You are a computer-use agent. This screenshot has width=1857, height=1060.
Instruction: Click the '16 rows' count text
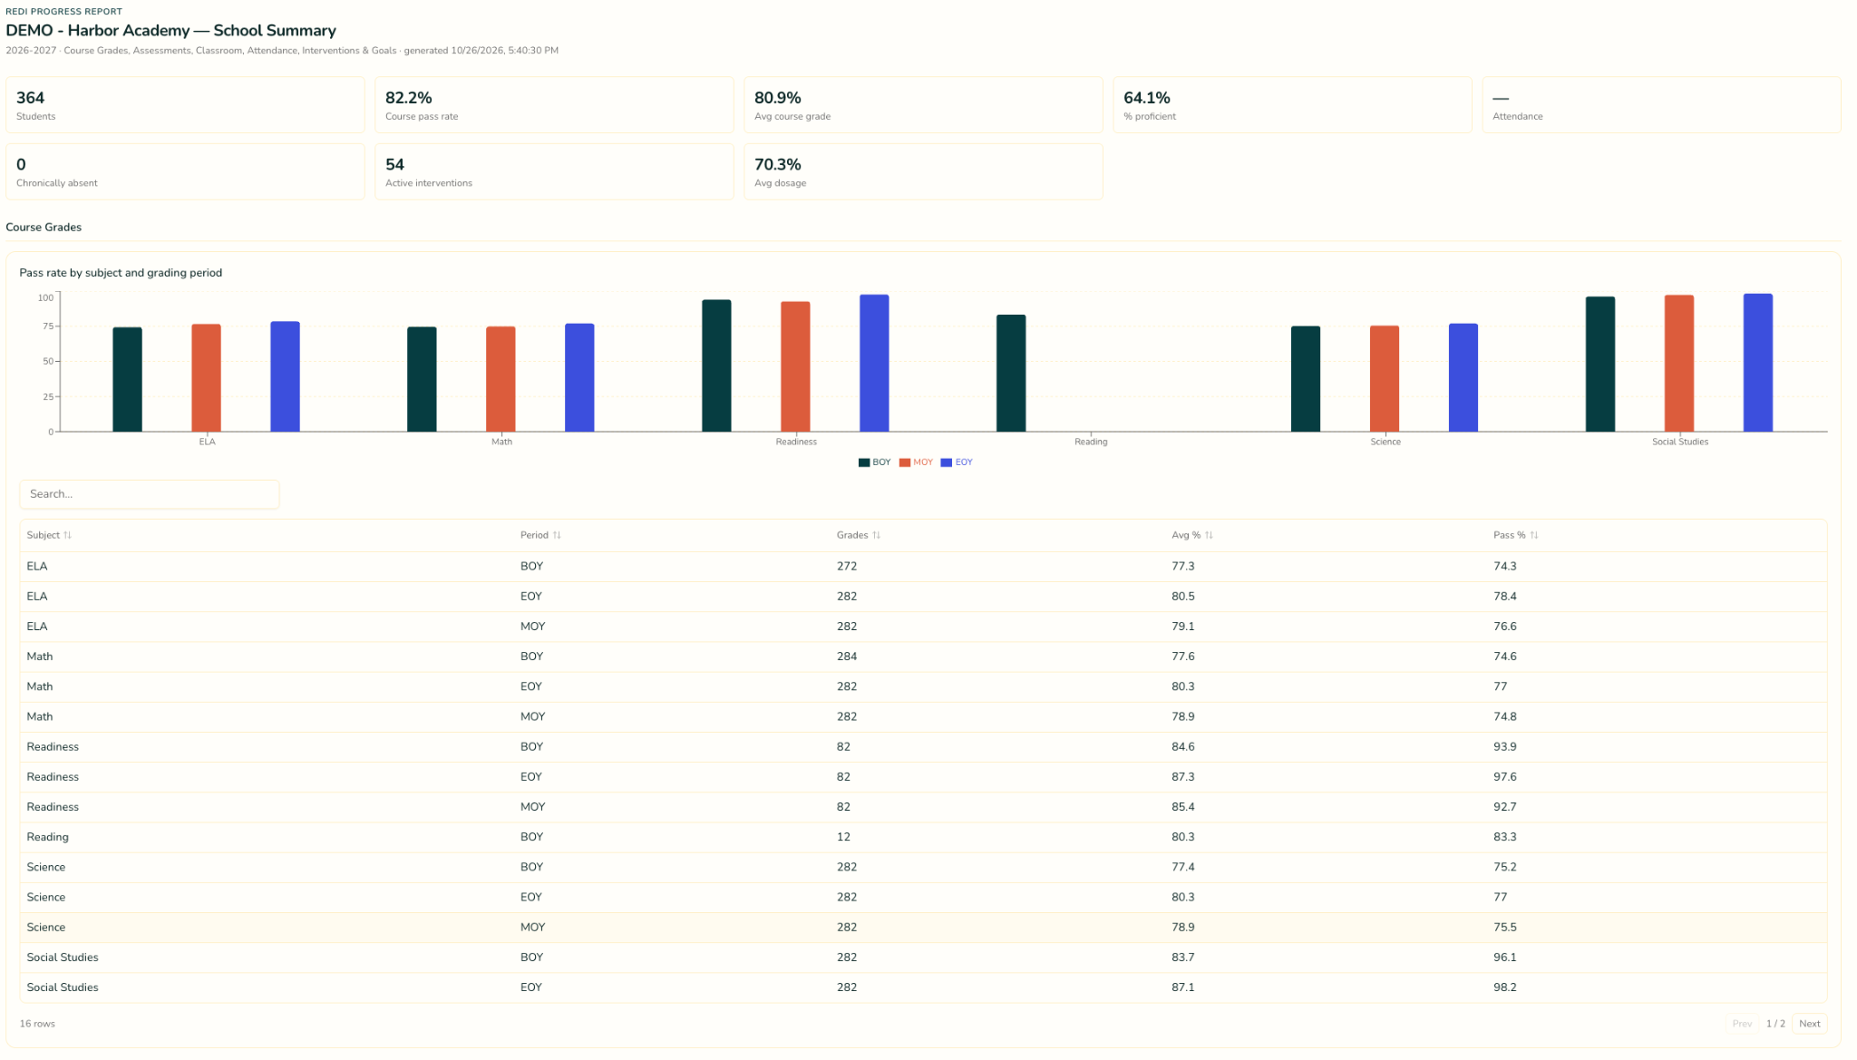click(37, 1024)
